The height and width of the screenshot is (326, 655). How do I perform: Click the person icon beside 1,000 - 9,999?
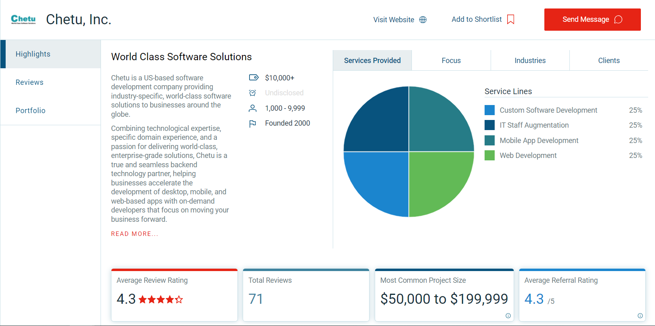(253, 108)
